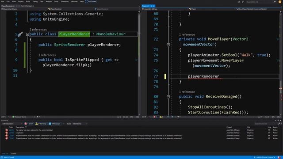Click the No issues found status indicator

pos(19,117)
